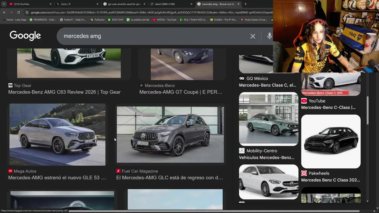Click Fuel Car Magazine source icon
The width and height of the screenshot is (379, 213).
pyautogui.click(x=118, y=171)
